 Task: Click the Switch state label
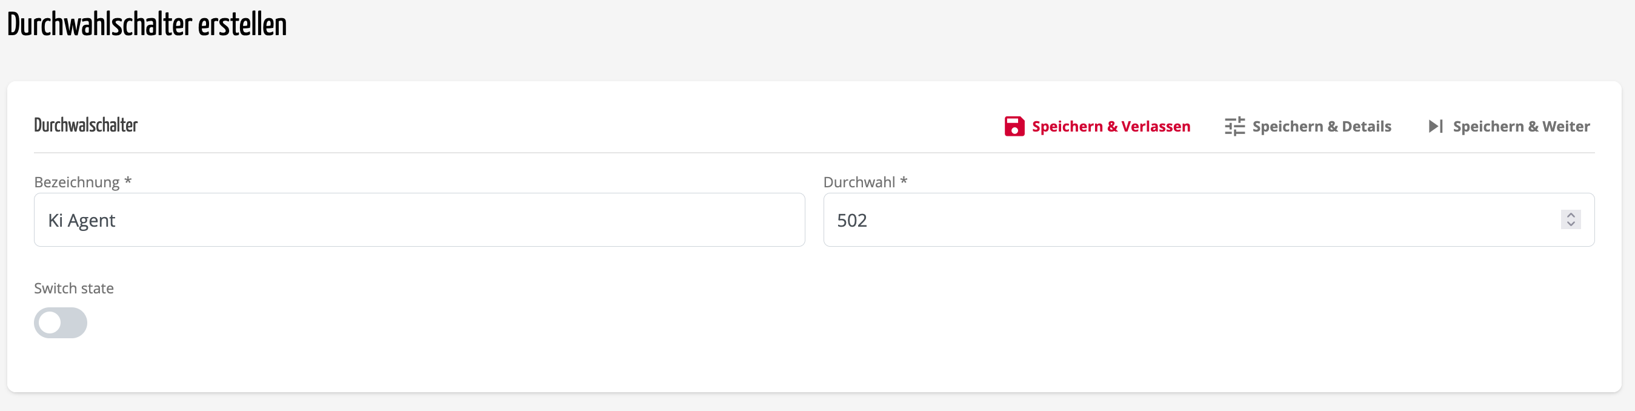tap(73, 289)
